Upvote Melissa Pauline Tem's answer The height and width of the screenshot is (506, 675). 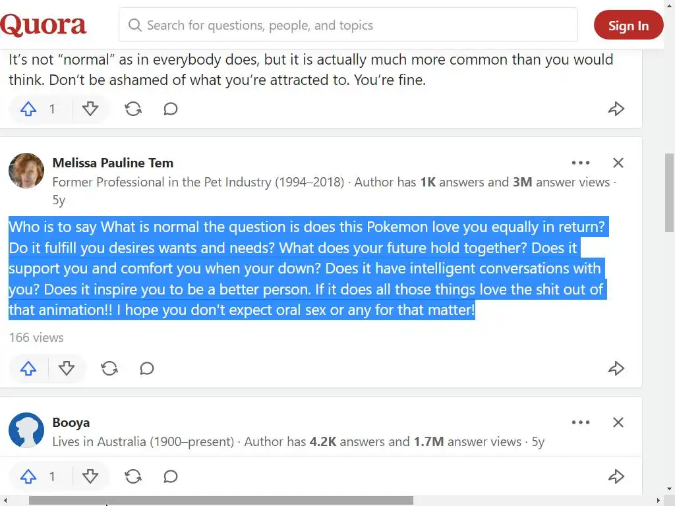(28, 368)
